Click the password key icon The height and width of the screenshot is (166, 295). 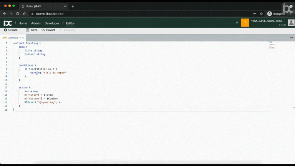click(254, 13)
